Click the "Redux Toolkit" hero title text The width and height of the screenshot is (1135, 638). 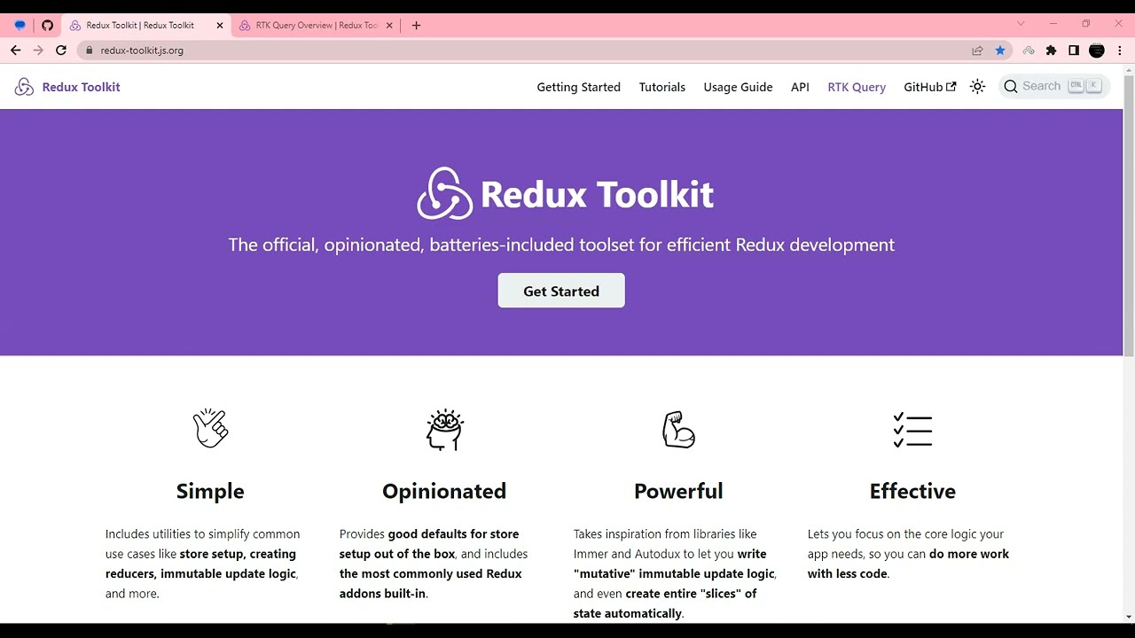coord(597,194)
